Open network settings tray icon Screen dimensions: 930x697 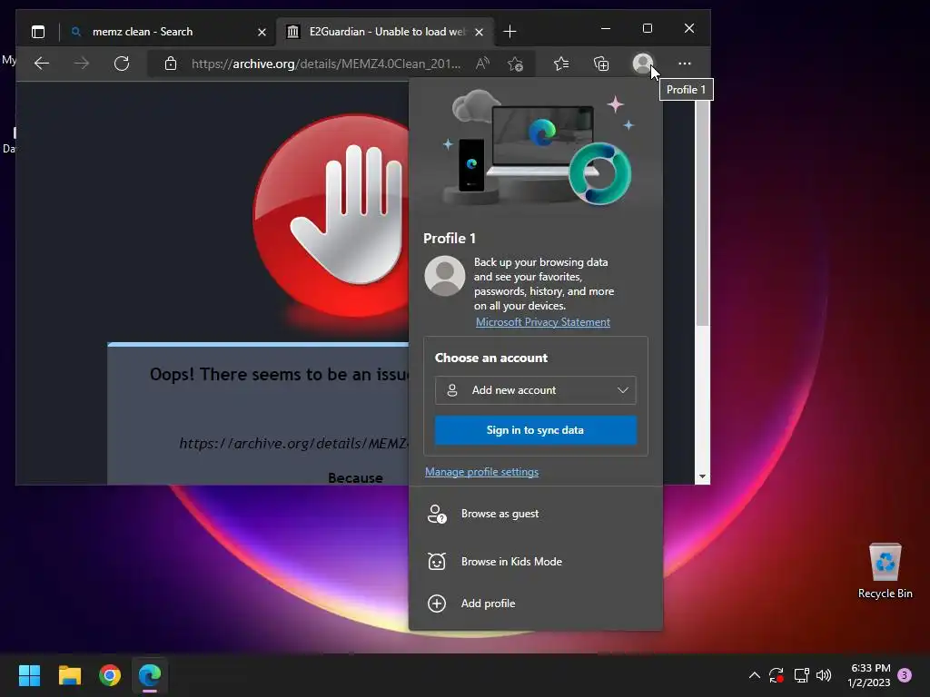pos(801,675)
